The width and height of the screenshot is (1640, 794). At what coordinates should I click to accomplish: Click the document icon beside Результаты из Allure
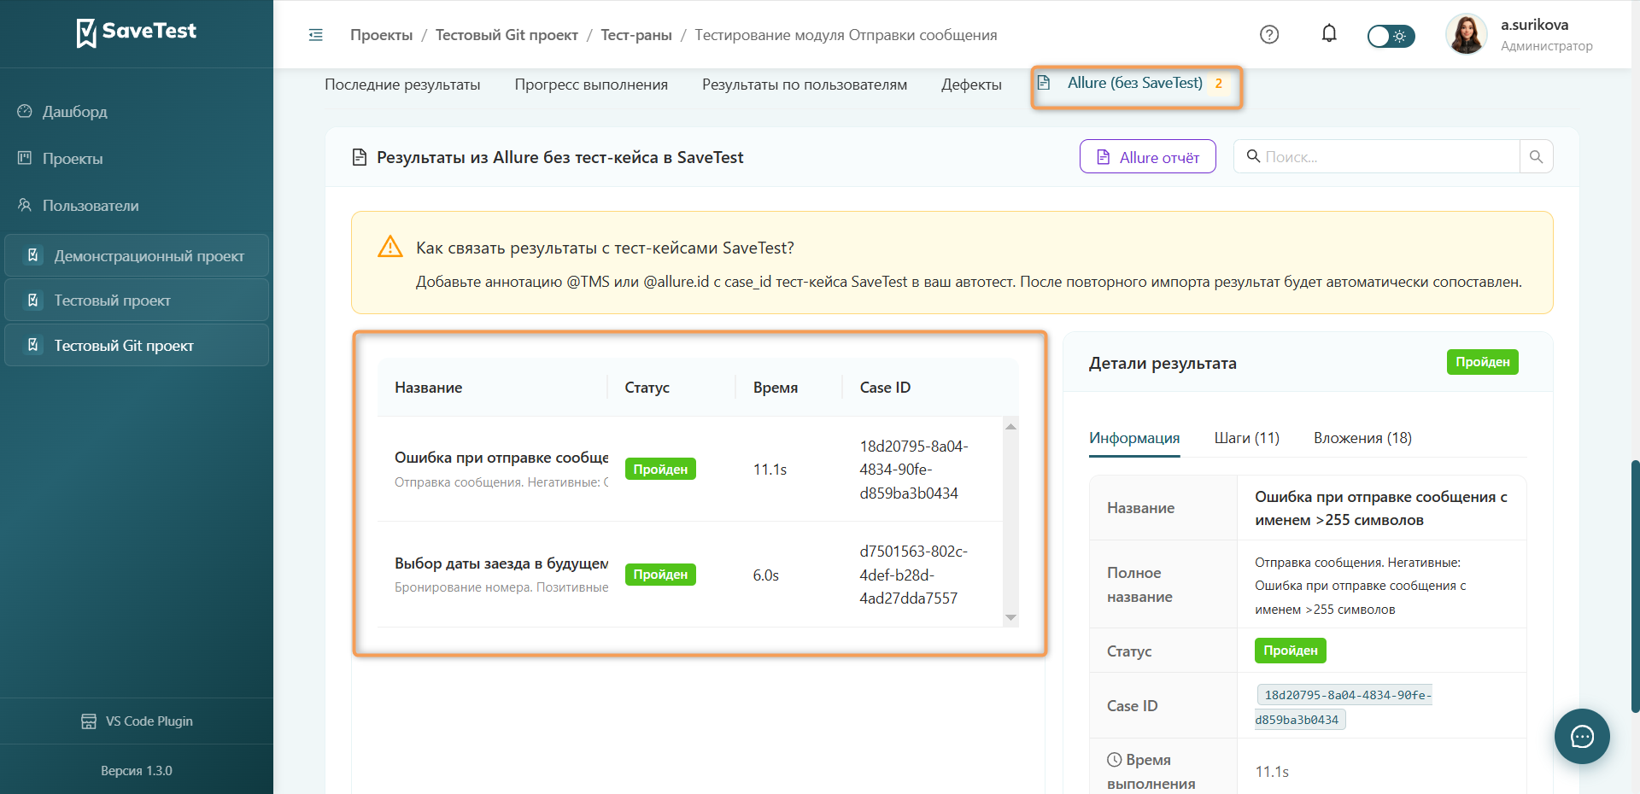[x=360, y=157]
